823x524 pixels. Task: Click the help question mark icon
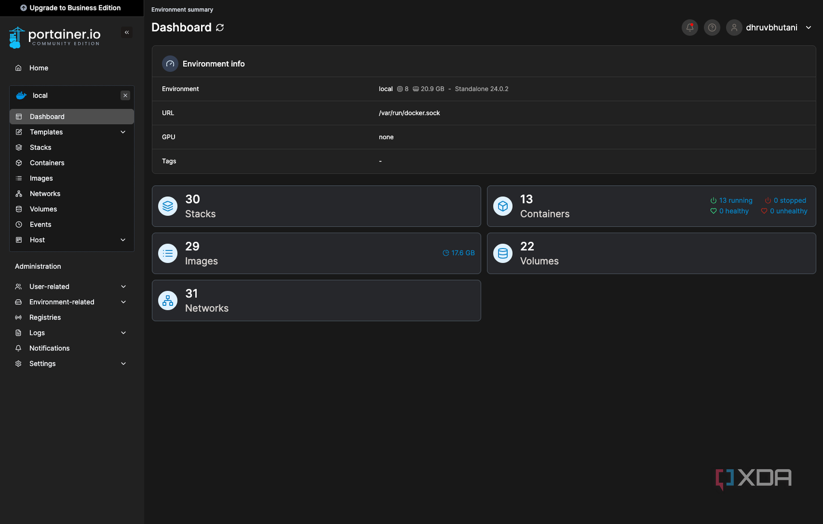(712, 28)
